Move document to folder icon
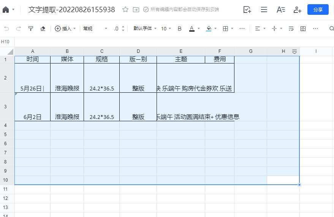 136,10
